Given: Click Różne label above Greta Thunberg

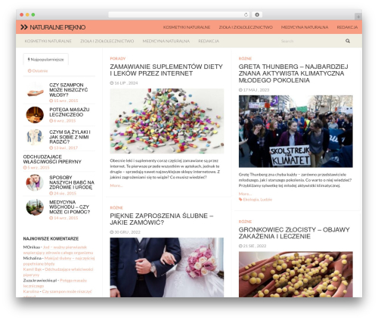Looking at the screenshot, I should (x=245, y=58).
